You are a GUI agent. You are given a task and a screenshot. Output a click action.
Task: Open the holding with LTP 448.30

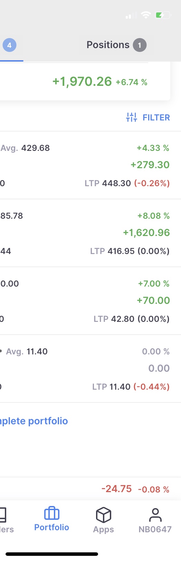pos(90,165)
